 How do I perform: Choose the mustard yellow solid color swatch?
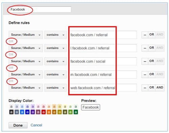coord(59,112)
